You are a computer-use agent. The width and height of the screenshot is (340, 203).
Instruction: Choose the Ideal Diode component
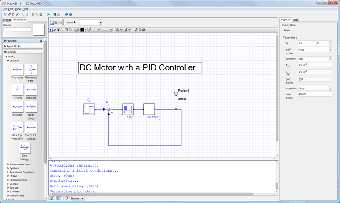click(31, 107)
